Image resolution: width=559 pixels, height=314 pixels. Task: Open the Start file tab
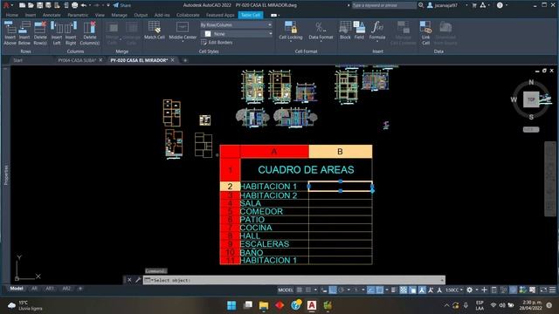point(17,60)
